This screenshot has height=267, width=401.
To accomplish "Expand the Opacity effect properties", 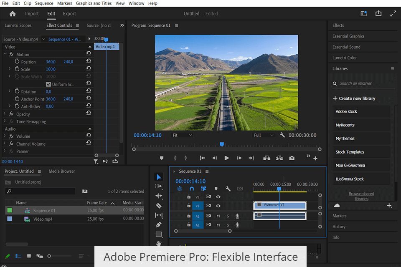I will point(5,114).
